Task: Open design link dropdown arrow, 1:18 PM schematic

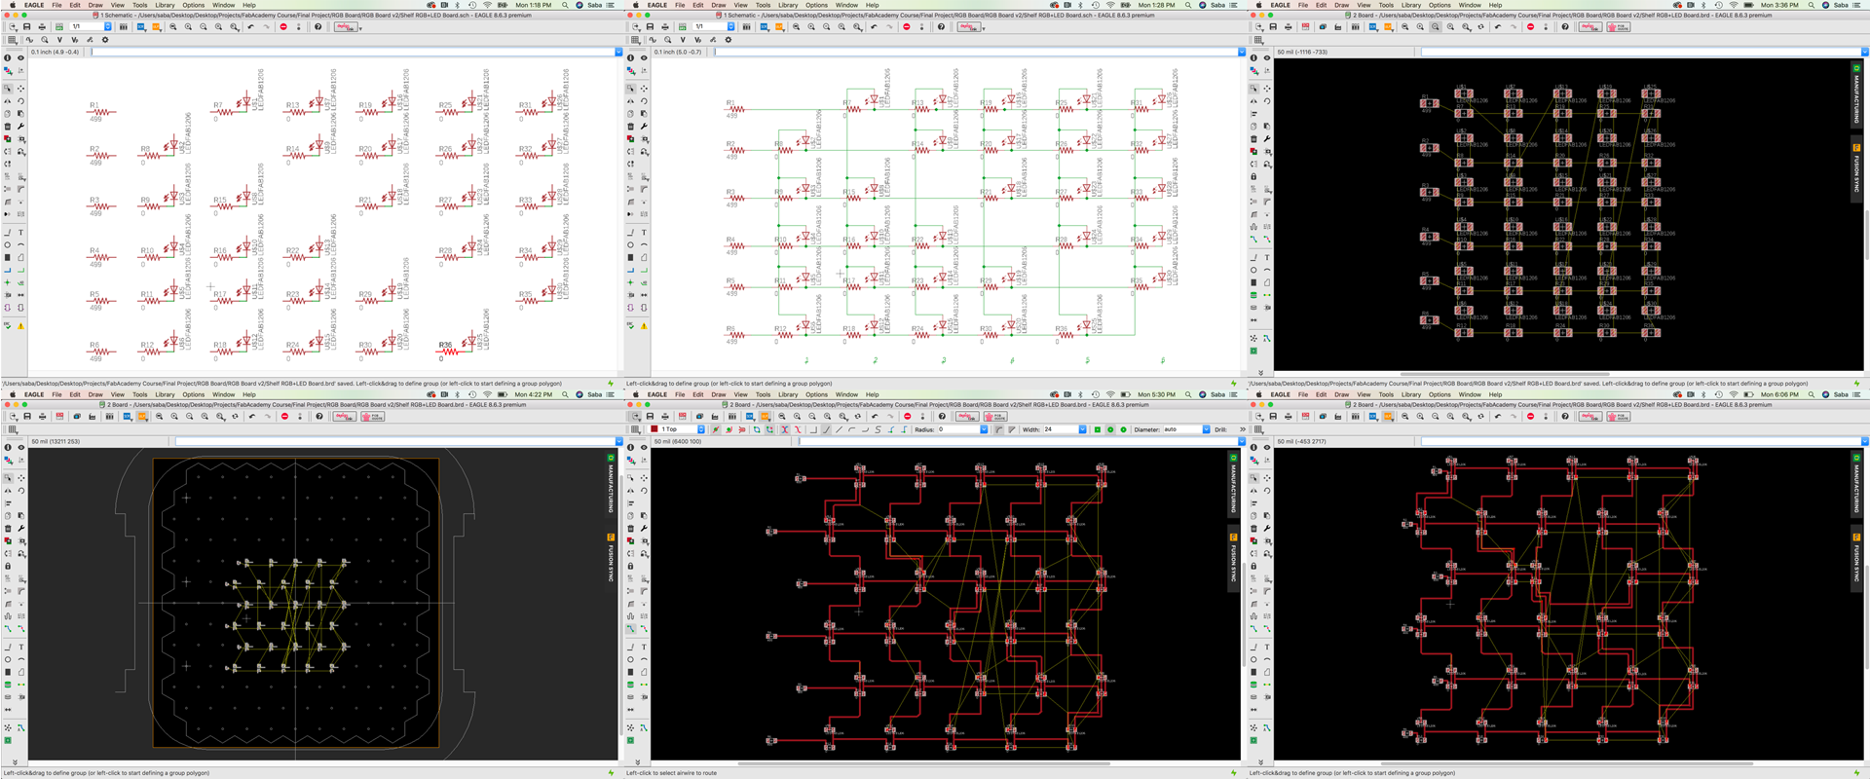Action: (x=360, y=28)
